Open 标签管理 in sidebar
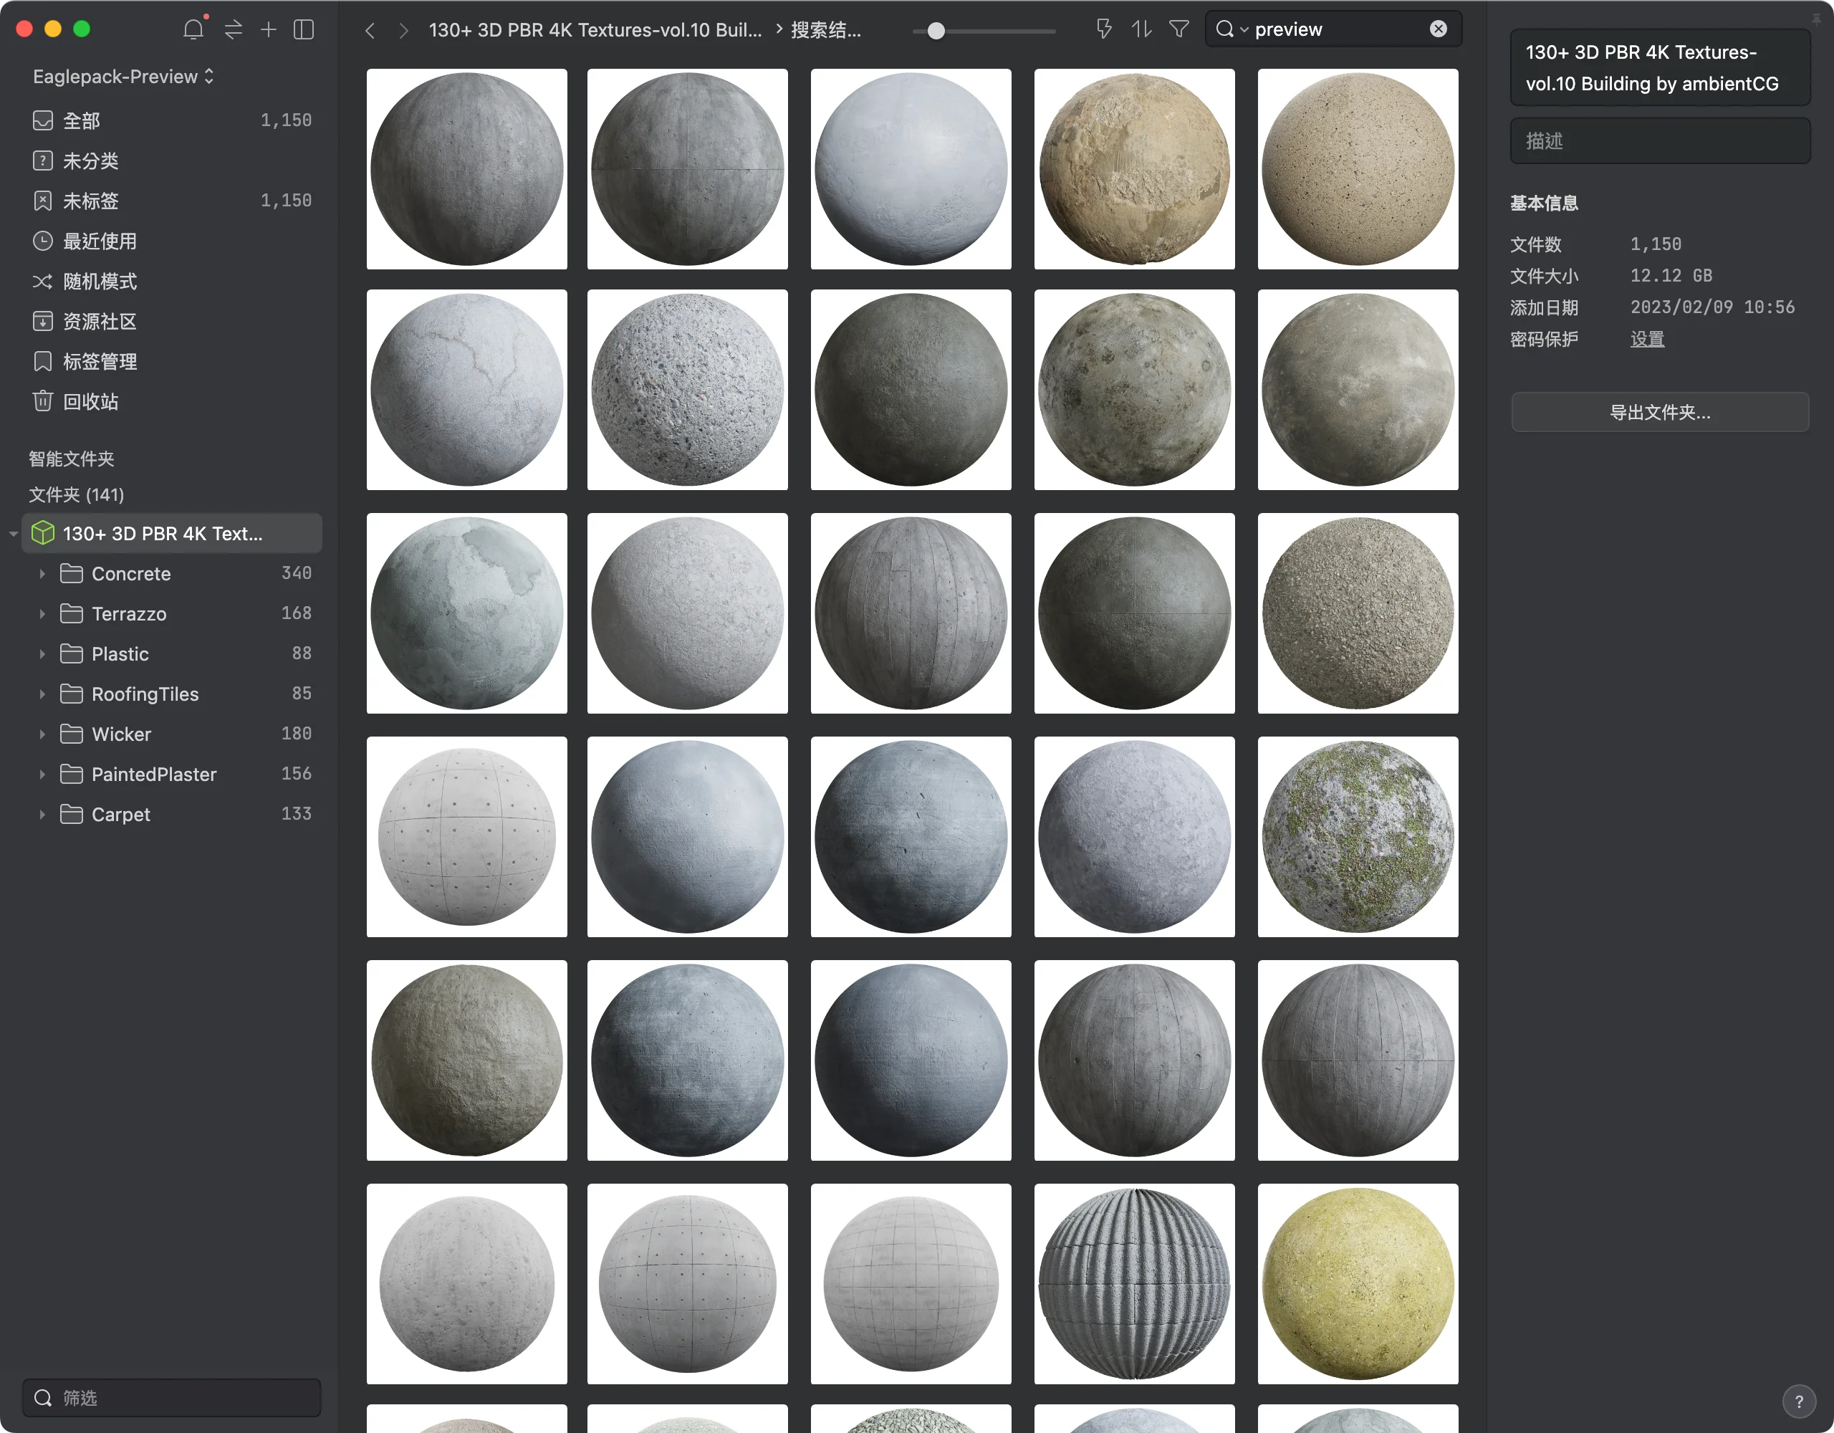Screen dimensions: 1834x1433 pos(172,361)
